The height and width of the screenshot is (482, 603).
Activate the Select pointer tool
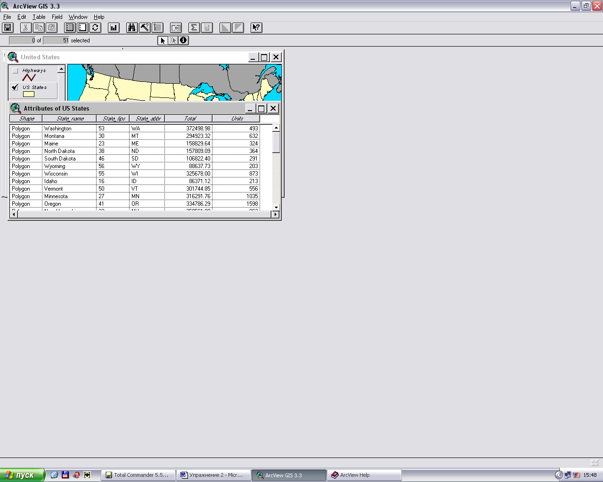point(163,40)
